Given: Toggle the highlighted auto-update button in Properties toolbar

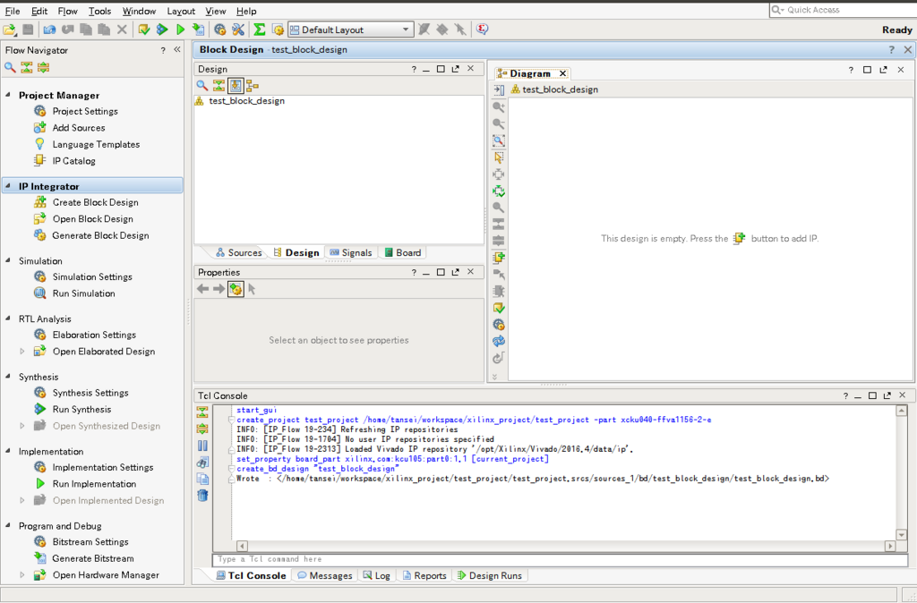Looking at the screenshot, I should 236,289.
